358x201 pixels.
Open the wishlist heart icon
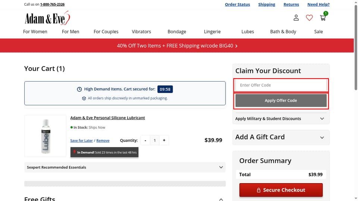tap(309, 18)
